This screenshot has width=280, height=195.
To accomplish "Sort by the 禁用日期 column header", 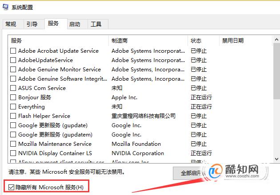I will pyautogui.click(x=246, y=41).
